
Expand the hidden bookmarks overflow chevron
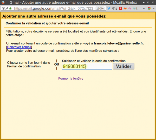coord(144,8)
